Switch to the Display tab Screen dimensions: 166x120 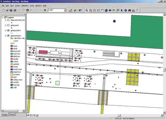tap(4, 115)
